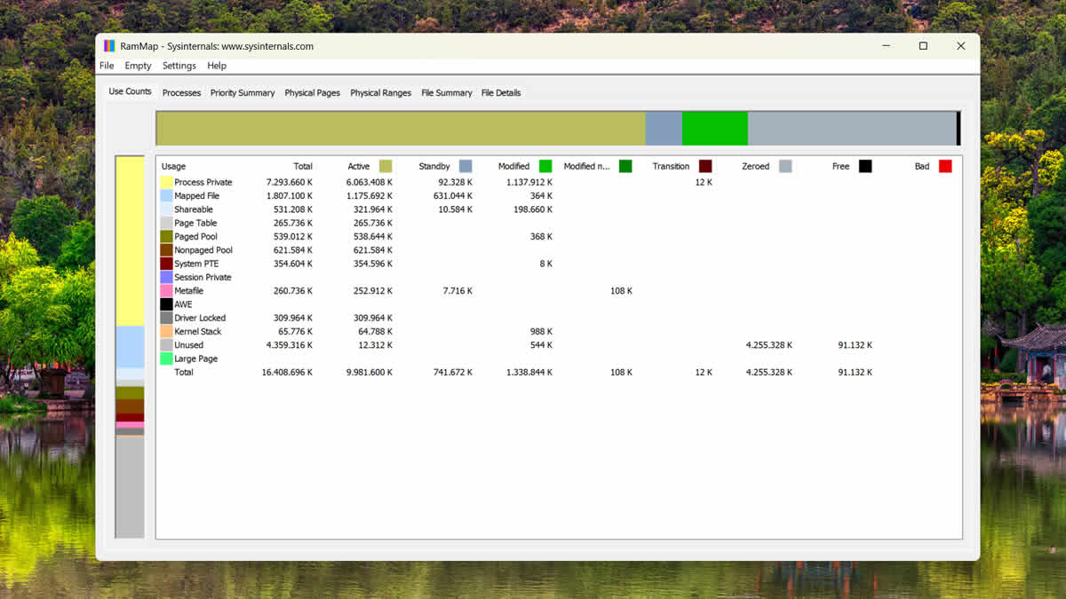Click the 741.672 K standby total
The width and height of the screenshot is (1066, 599).
(452, 372)
